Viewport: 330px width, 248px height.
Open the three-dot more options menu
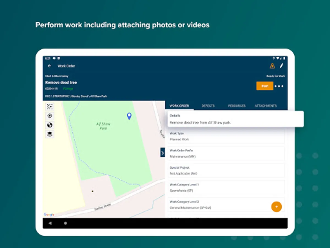click(279, 86)
